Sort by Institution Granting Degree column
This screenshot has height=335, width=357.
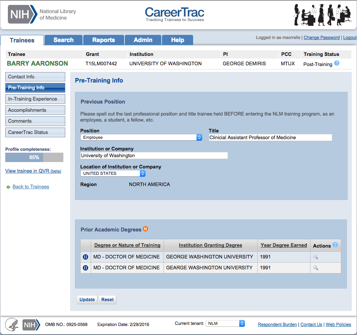click(x=210, y=245)
